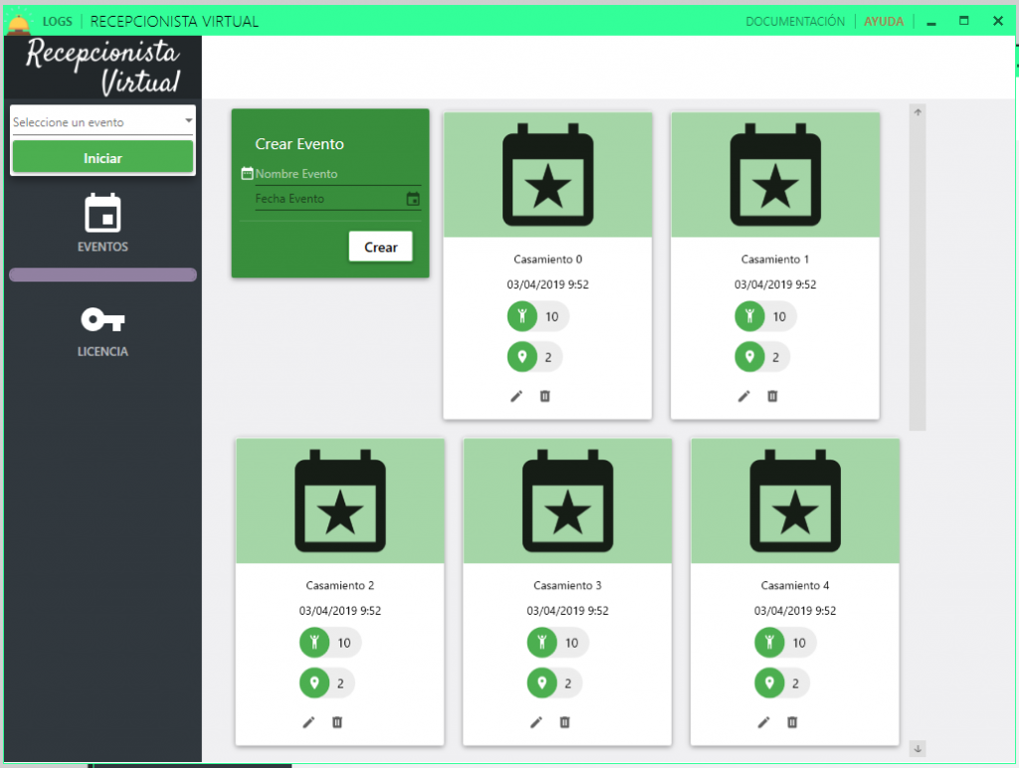Click the guests icon on Casamiento 0

(521, 316)
